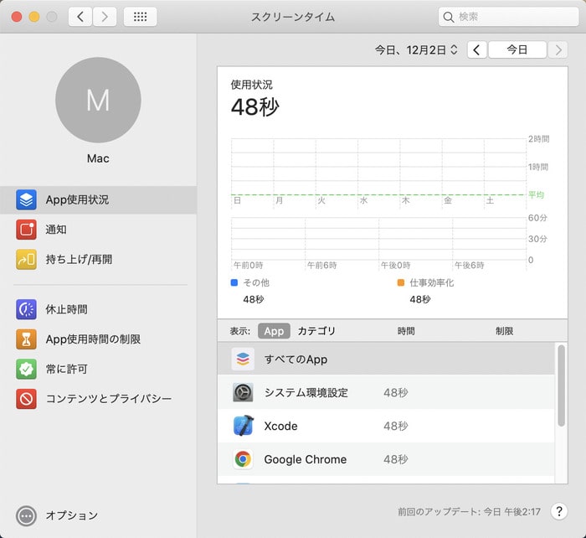Image resolution: width=586 pixels, height=538 pixels.
Task: Select the Google Chrome row icon
Action: [x=243, y=459]
